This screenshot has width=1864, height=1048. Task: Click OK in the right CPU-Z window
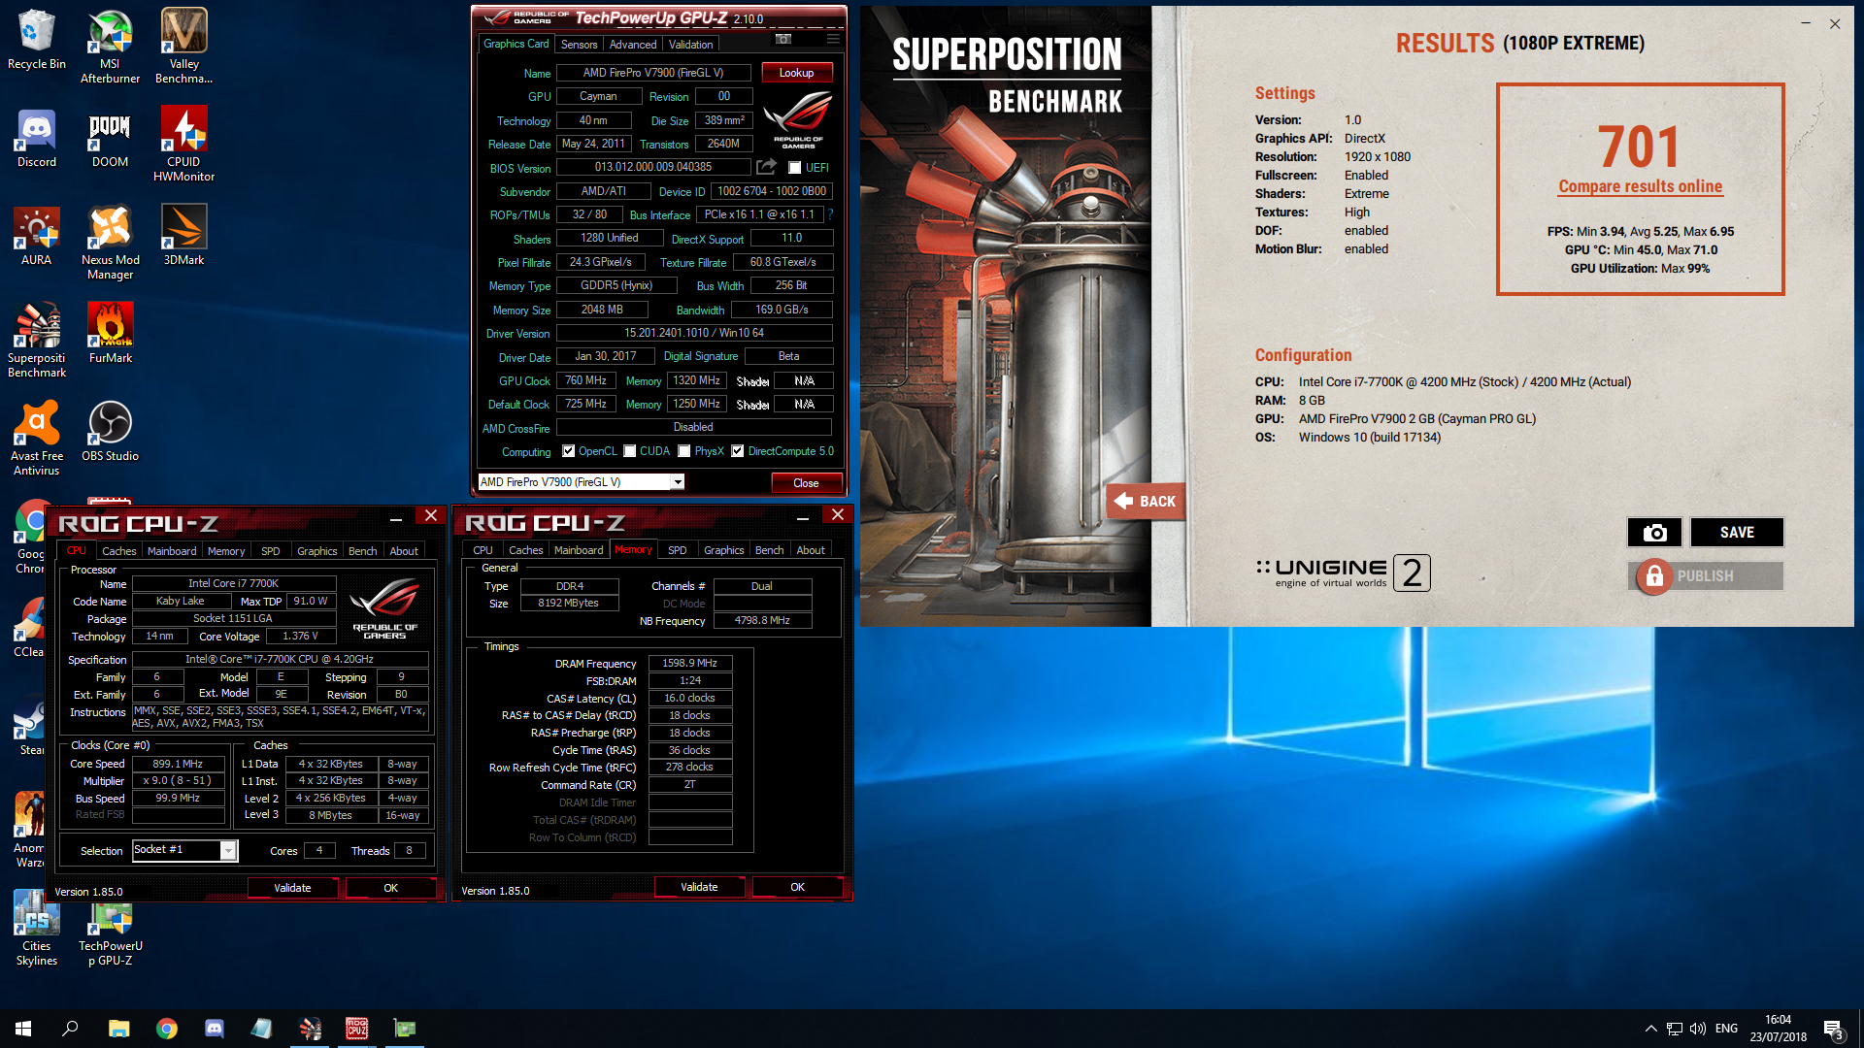tap(797, 887)
